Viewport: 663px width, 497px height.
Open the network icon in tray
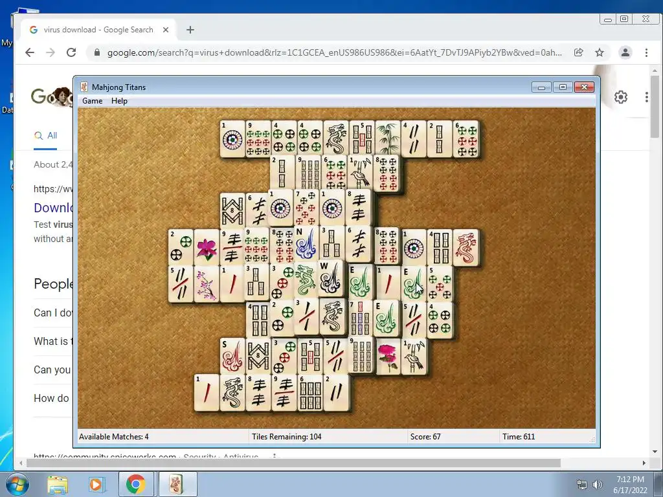pos(582,485)
